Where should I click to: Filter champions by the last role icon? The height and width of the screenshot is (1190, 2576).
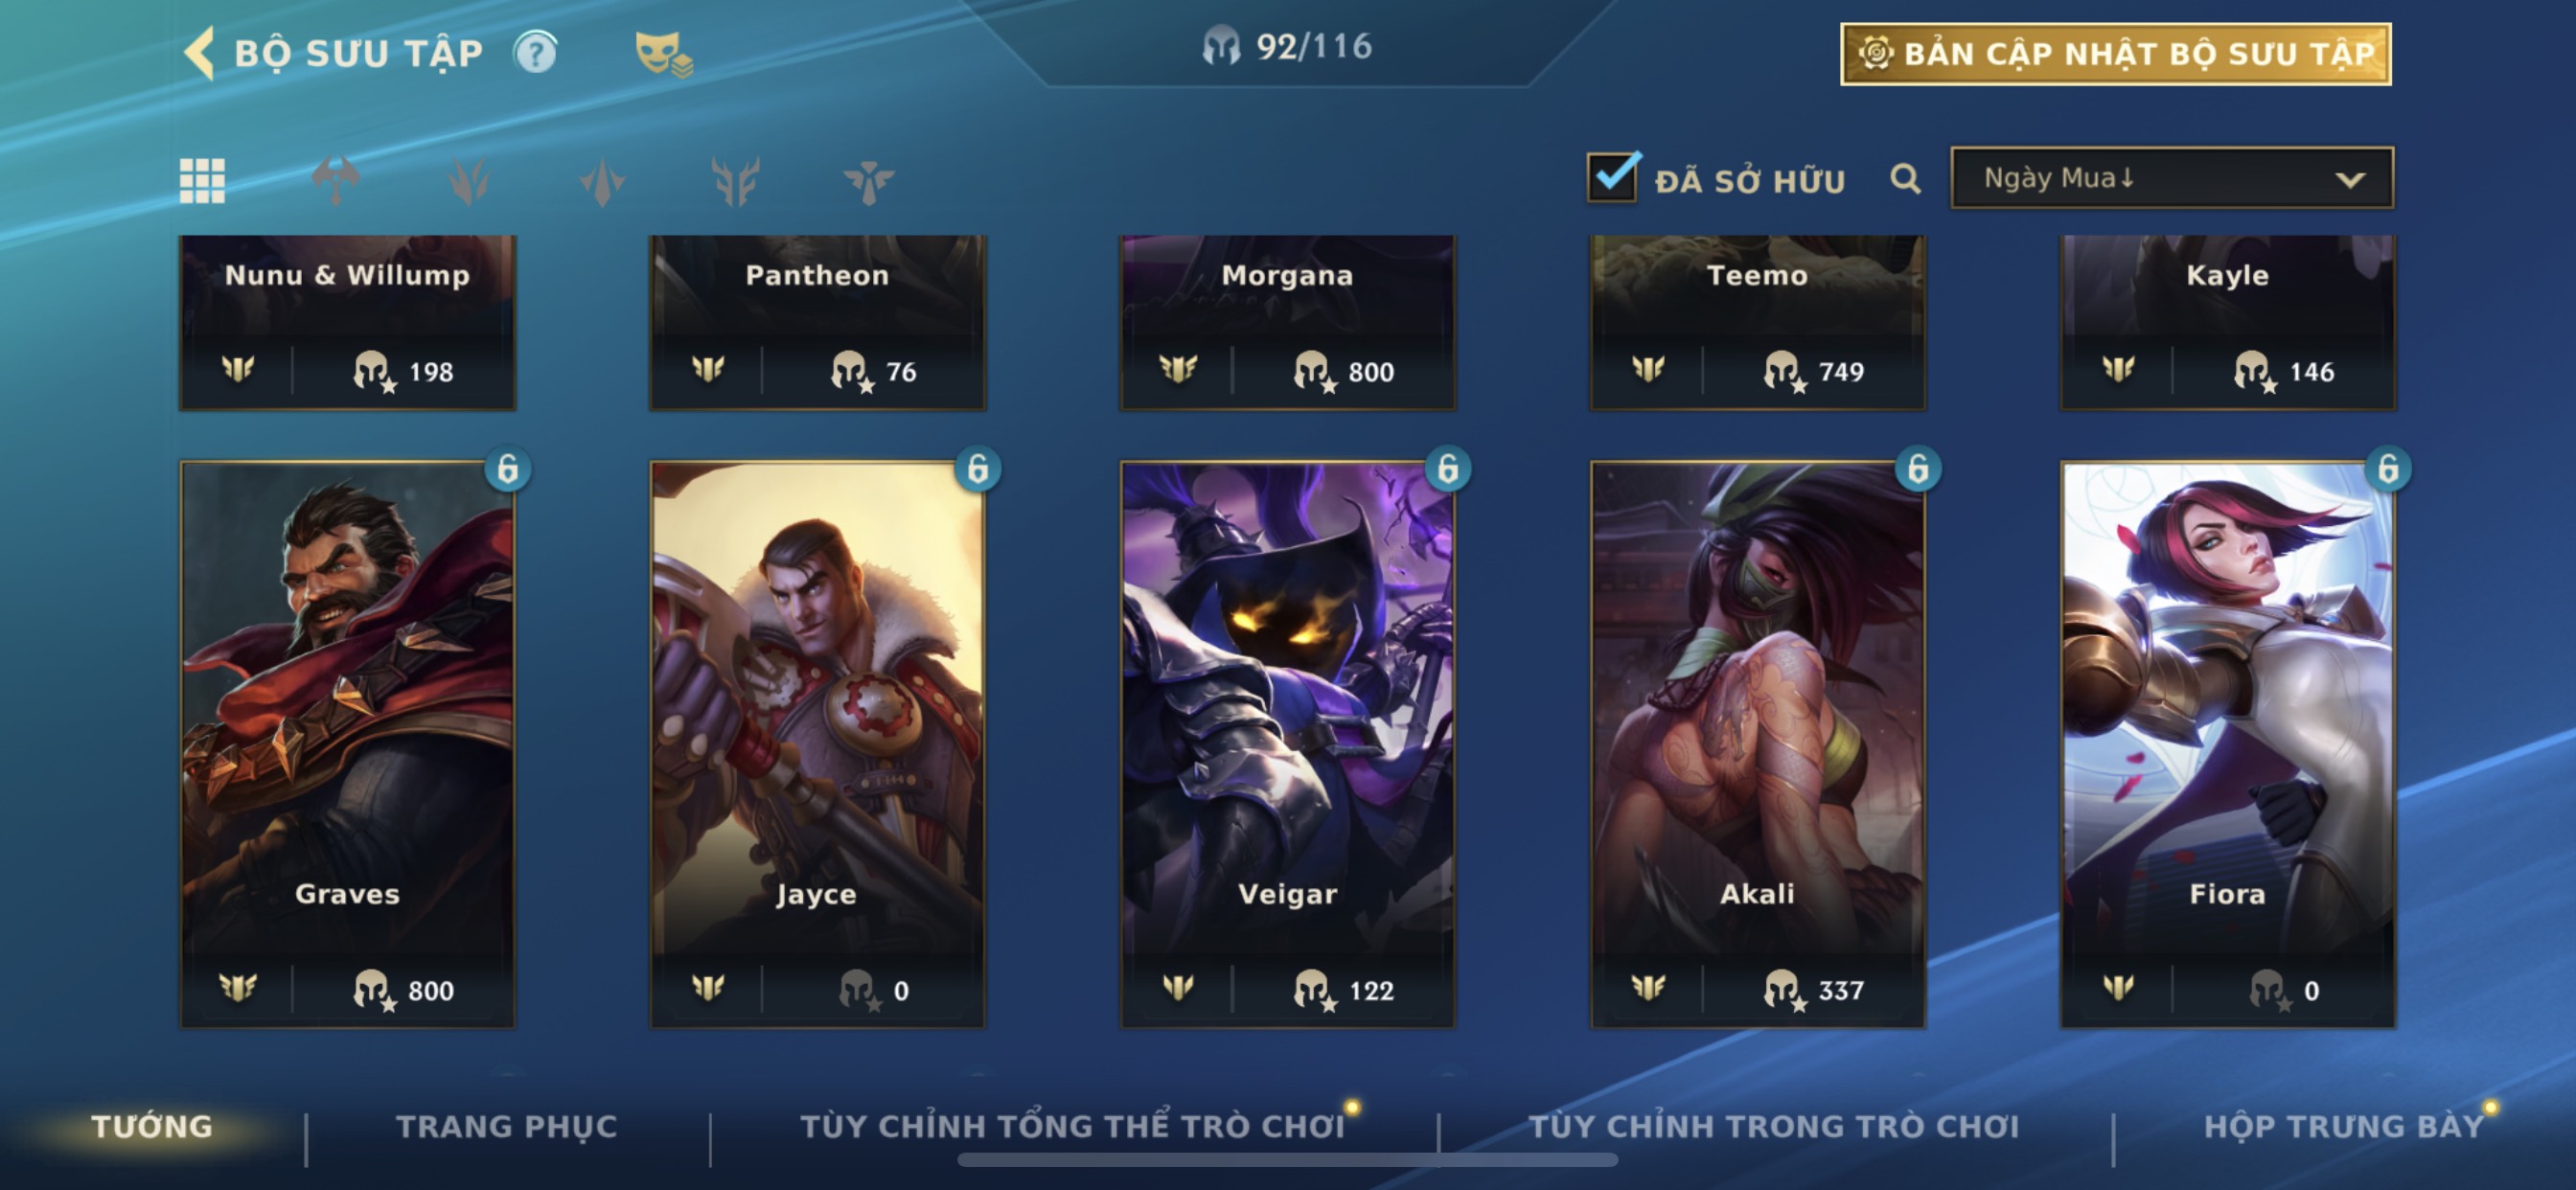[x=868, y=181]
